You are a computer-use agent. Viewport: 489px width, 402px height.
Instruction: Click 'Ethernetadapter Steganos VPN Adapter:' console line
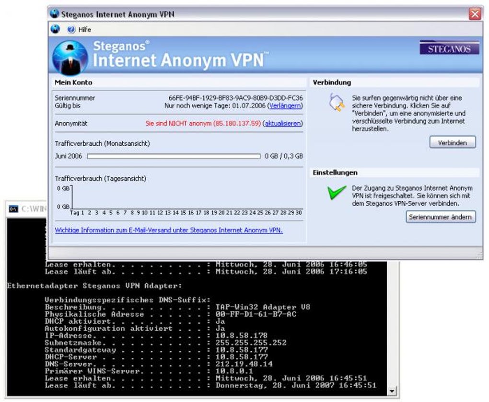(94, 286)
